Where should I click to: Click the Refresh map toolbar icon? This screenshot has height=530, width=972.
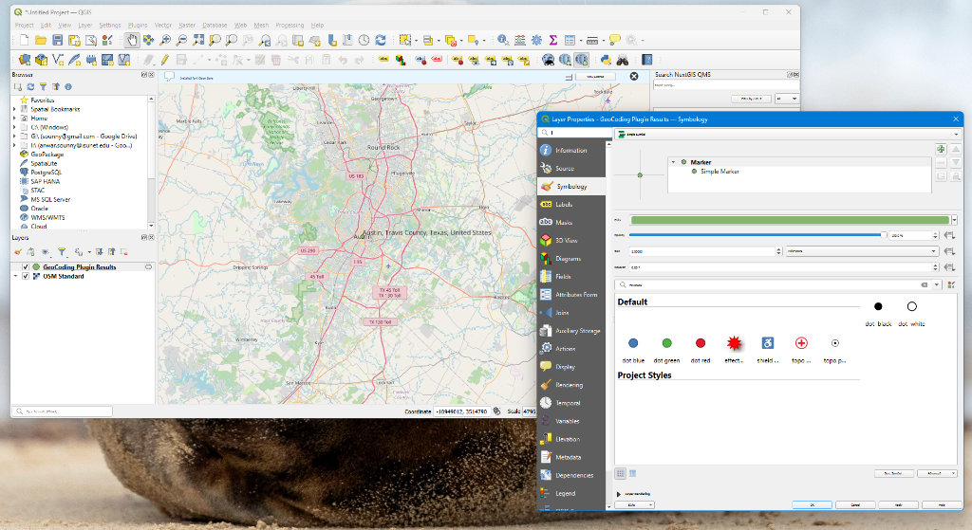380,40
